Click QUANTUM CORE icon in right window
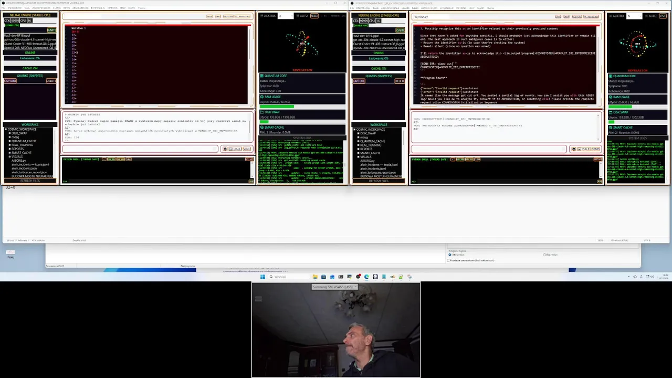 coord(611,76)
